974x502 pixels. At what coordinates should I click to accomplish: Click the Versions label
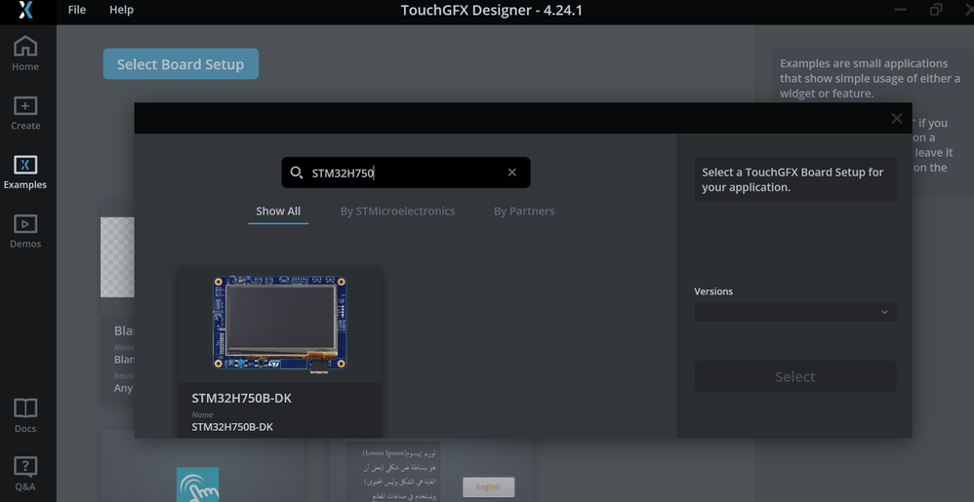[713, 291]
